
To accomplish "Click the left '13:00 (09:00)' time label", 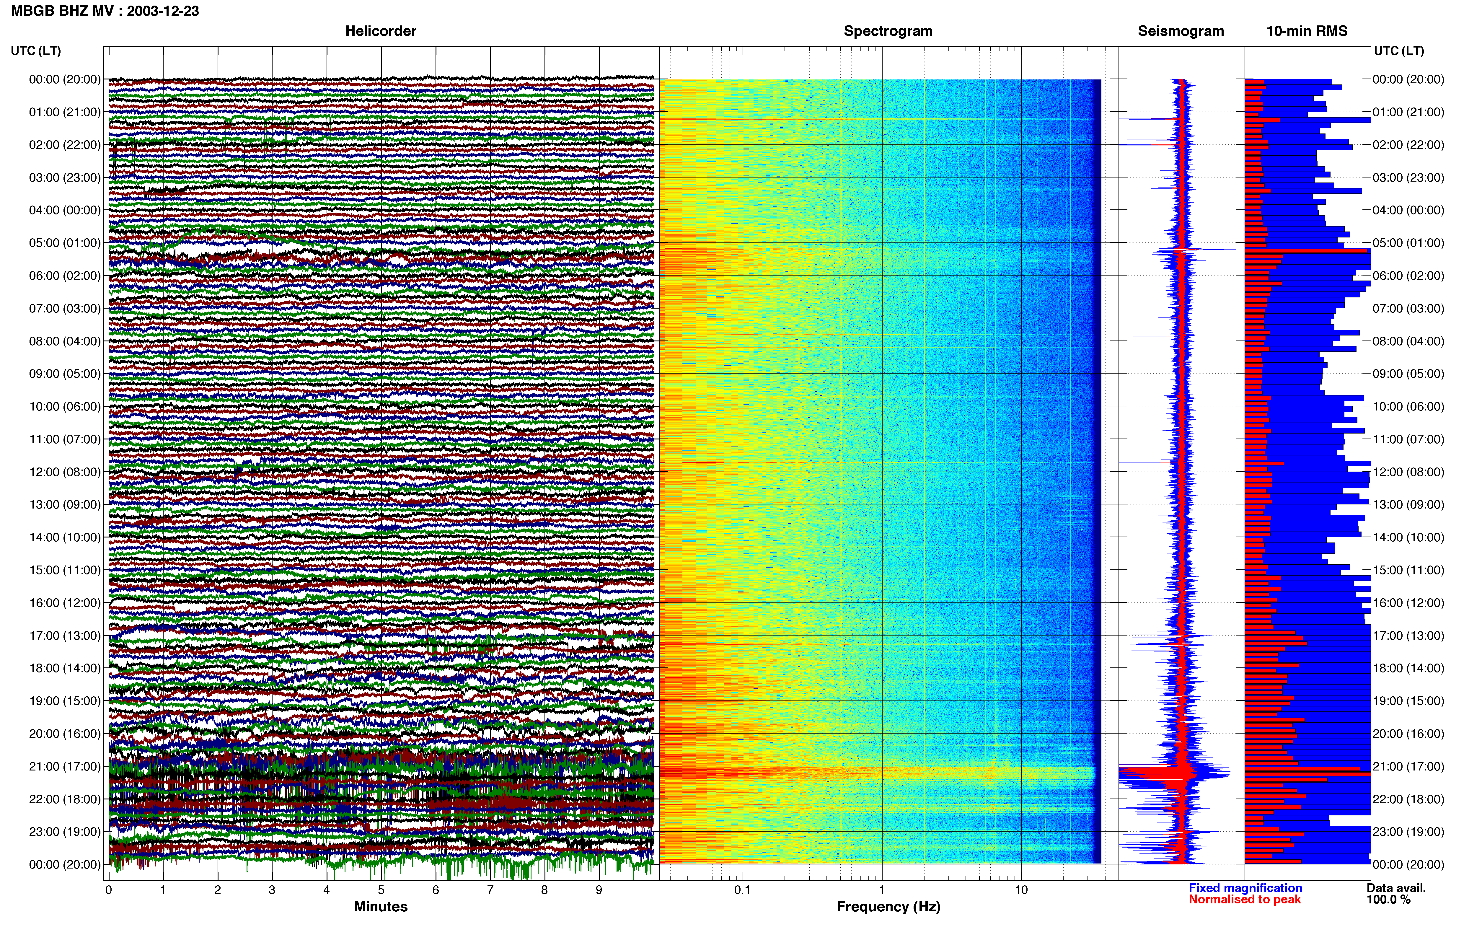I will 65,505.
